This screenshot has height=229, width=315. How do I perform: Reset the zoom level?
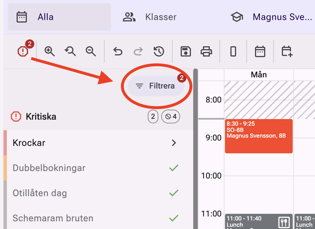70,52
